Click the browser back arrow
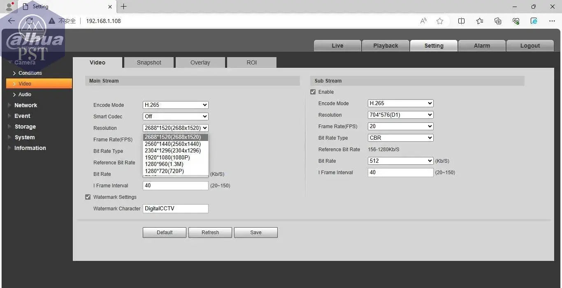The height and width of the screenshot is (288, 562). pos(11,21)
